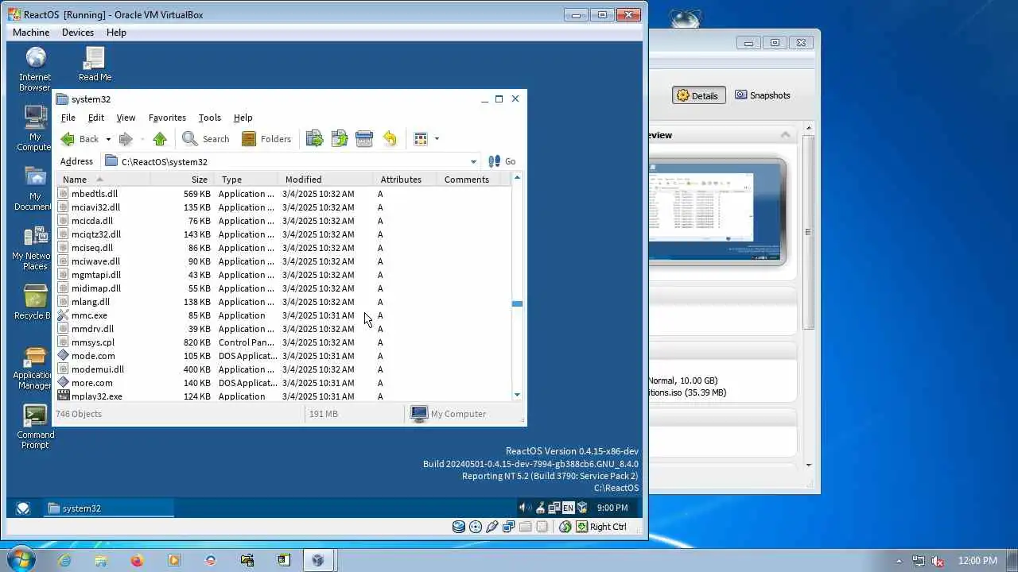Image resolution: width=1018 pixels, height=572 pixels.
Task: Click the Details button in VirtualBox Manager
Action: [x=697, y=95]
